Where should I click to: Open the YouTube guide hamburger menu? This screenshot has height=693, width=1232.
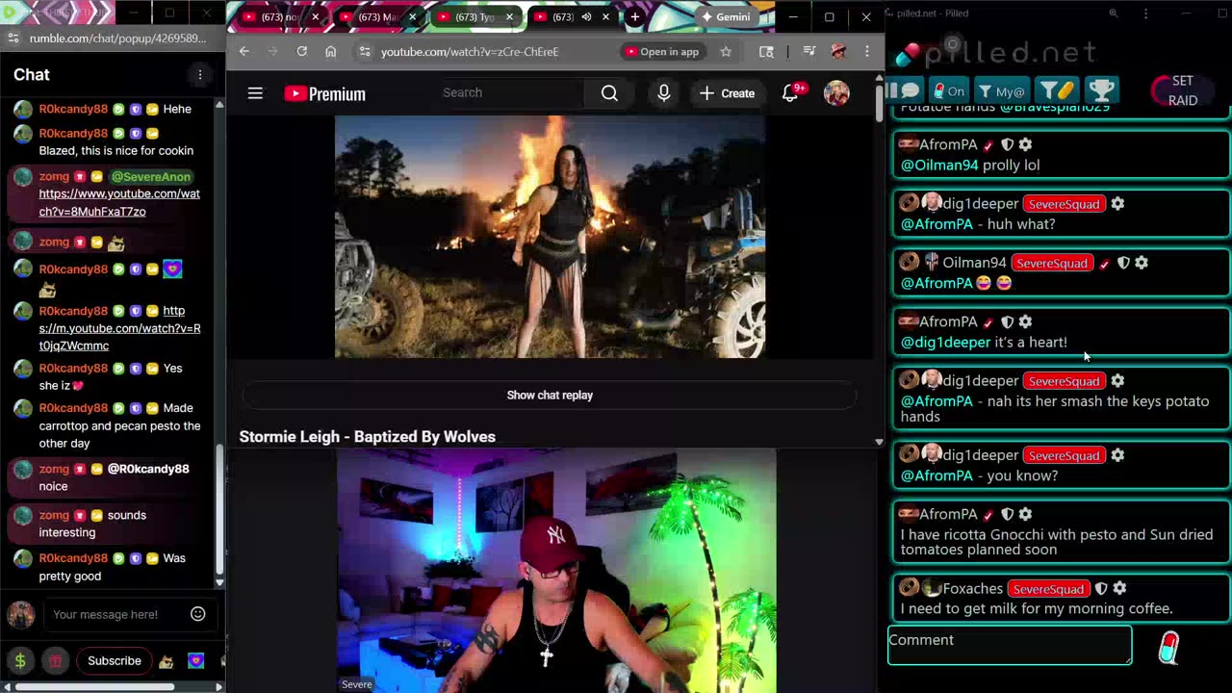pyautogui.click(x=255, y=93)
